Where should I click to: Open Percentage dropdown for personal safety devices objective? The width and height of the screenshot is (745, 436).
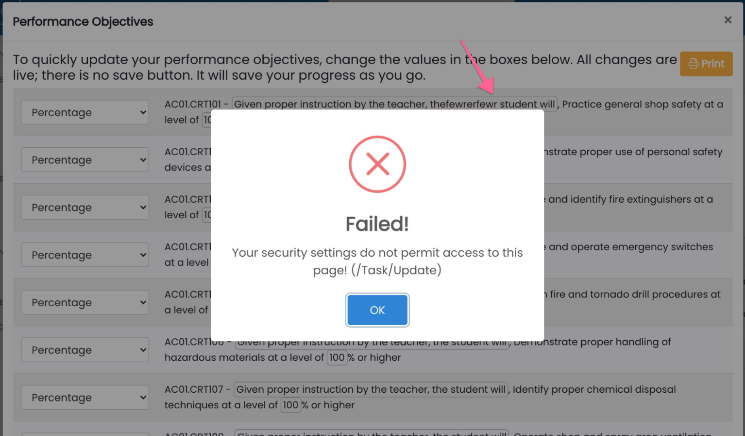85,160
